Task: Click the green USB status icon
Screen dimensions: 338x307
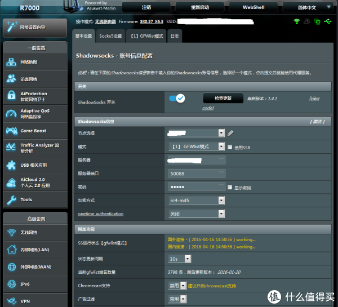Action: click(x=328, y=21)
